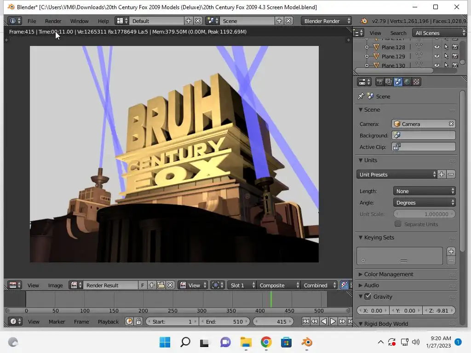Open the Window menu
Viewport: 471px width, 353px height.
click(x=79, y=21)
